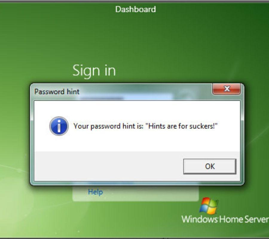Screen dimensions: 269x239
Task: Click the Sign in heading
Action: click(94, 71)
